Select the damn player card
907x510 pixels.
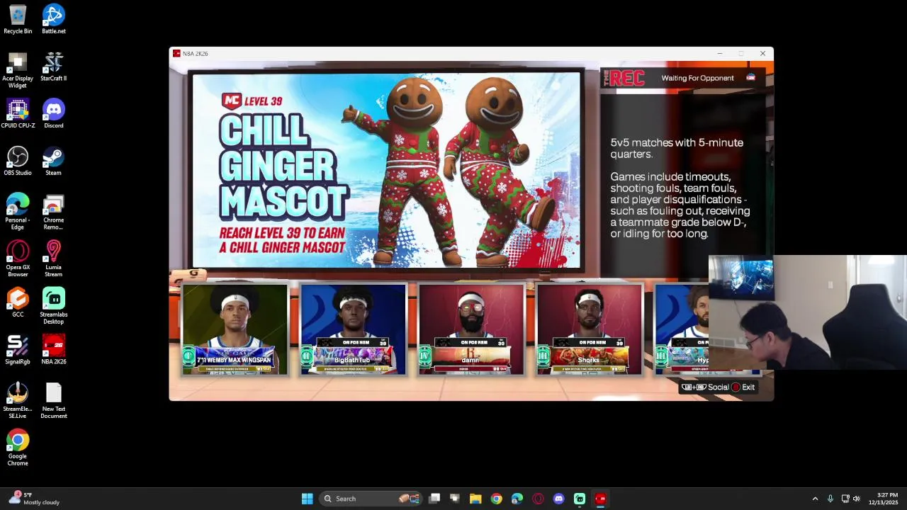coord(471,329)
